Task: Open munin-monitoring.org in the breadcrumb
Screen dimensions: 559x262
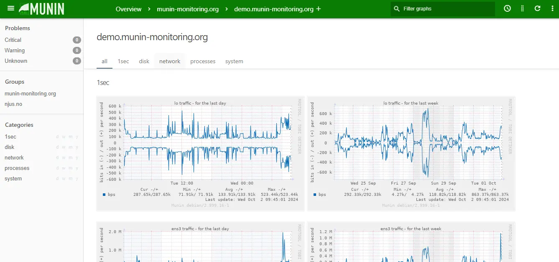Action: [188, 9]
